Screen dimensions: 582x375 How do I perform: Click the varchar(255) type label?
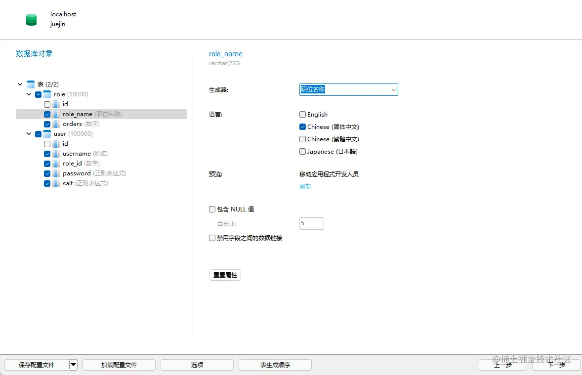(x=224, y=64)
